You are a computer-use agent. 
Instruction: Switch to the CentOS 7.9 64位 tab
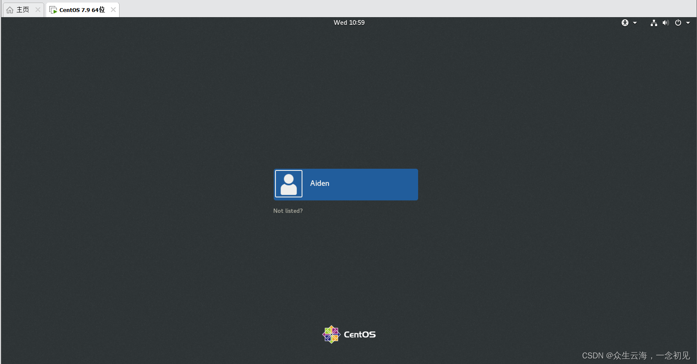(82, 10)
